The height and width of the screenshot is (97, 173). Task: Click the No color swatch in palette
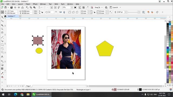click(x=168, y=22)
